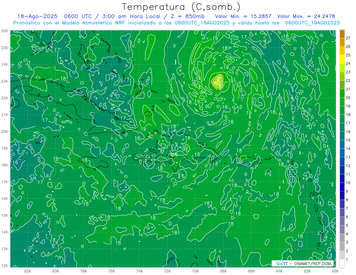Click the color scale label 26
356x275 pixels.
[x=348, y=47]
